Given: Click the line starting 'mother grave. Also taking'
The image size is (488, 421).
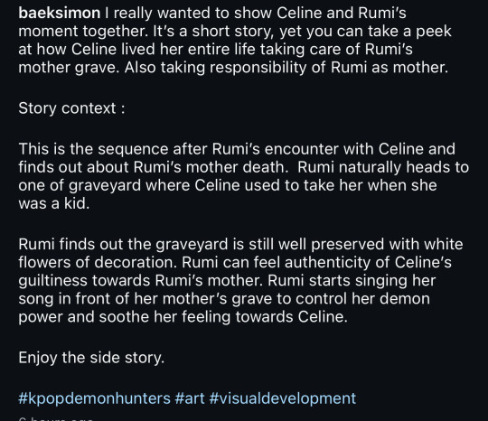Looking at the screenshot, I should [233, 67].
